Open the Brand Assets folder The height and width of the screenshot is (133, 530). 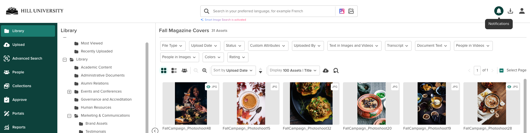pos(96,124)
